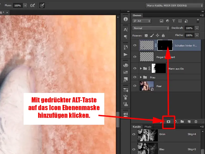Select the Finger kopiert layer thumbnail
205x154 pixels.
(147, 57)
